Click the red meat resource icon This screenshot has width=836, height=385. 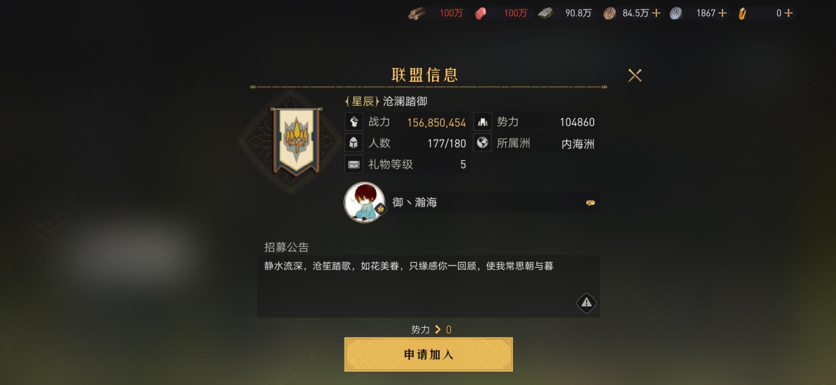[481, 14]
